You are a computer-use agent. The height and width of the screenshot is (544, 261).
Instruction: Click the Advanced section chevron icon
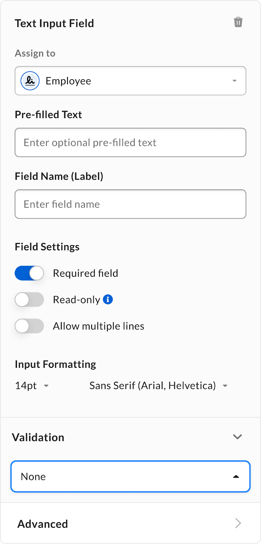(x=238, y=524)
